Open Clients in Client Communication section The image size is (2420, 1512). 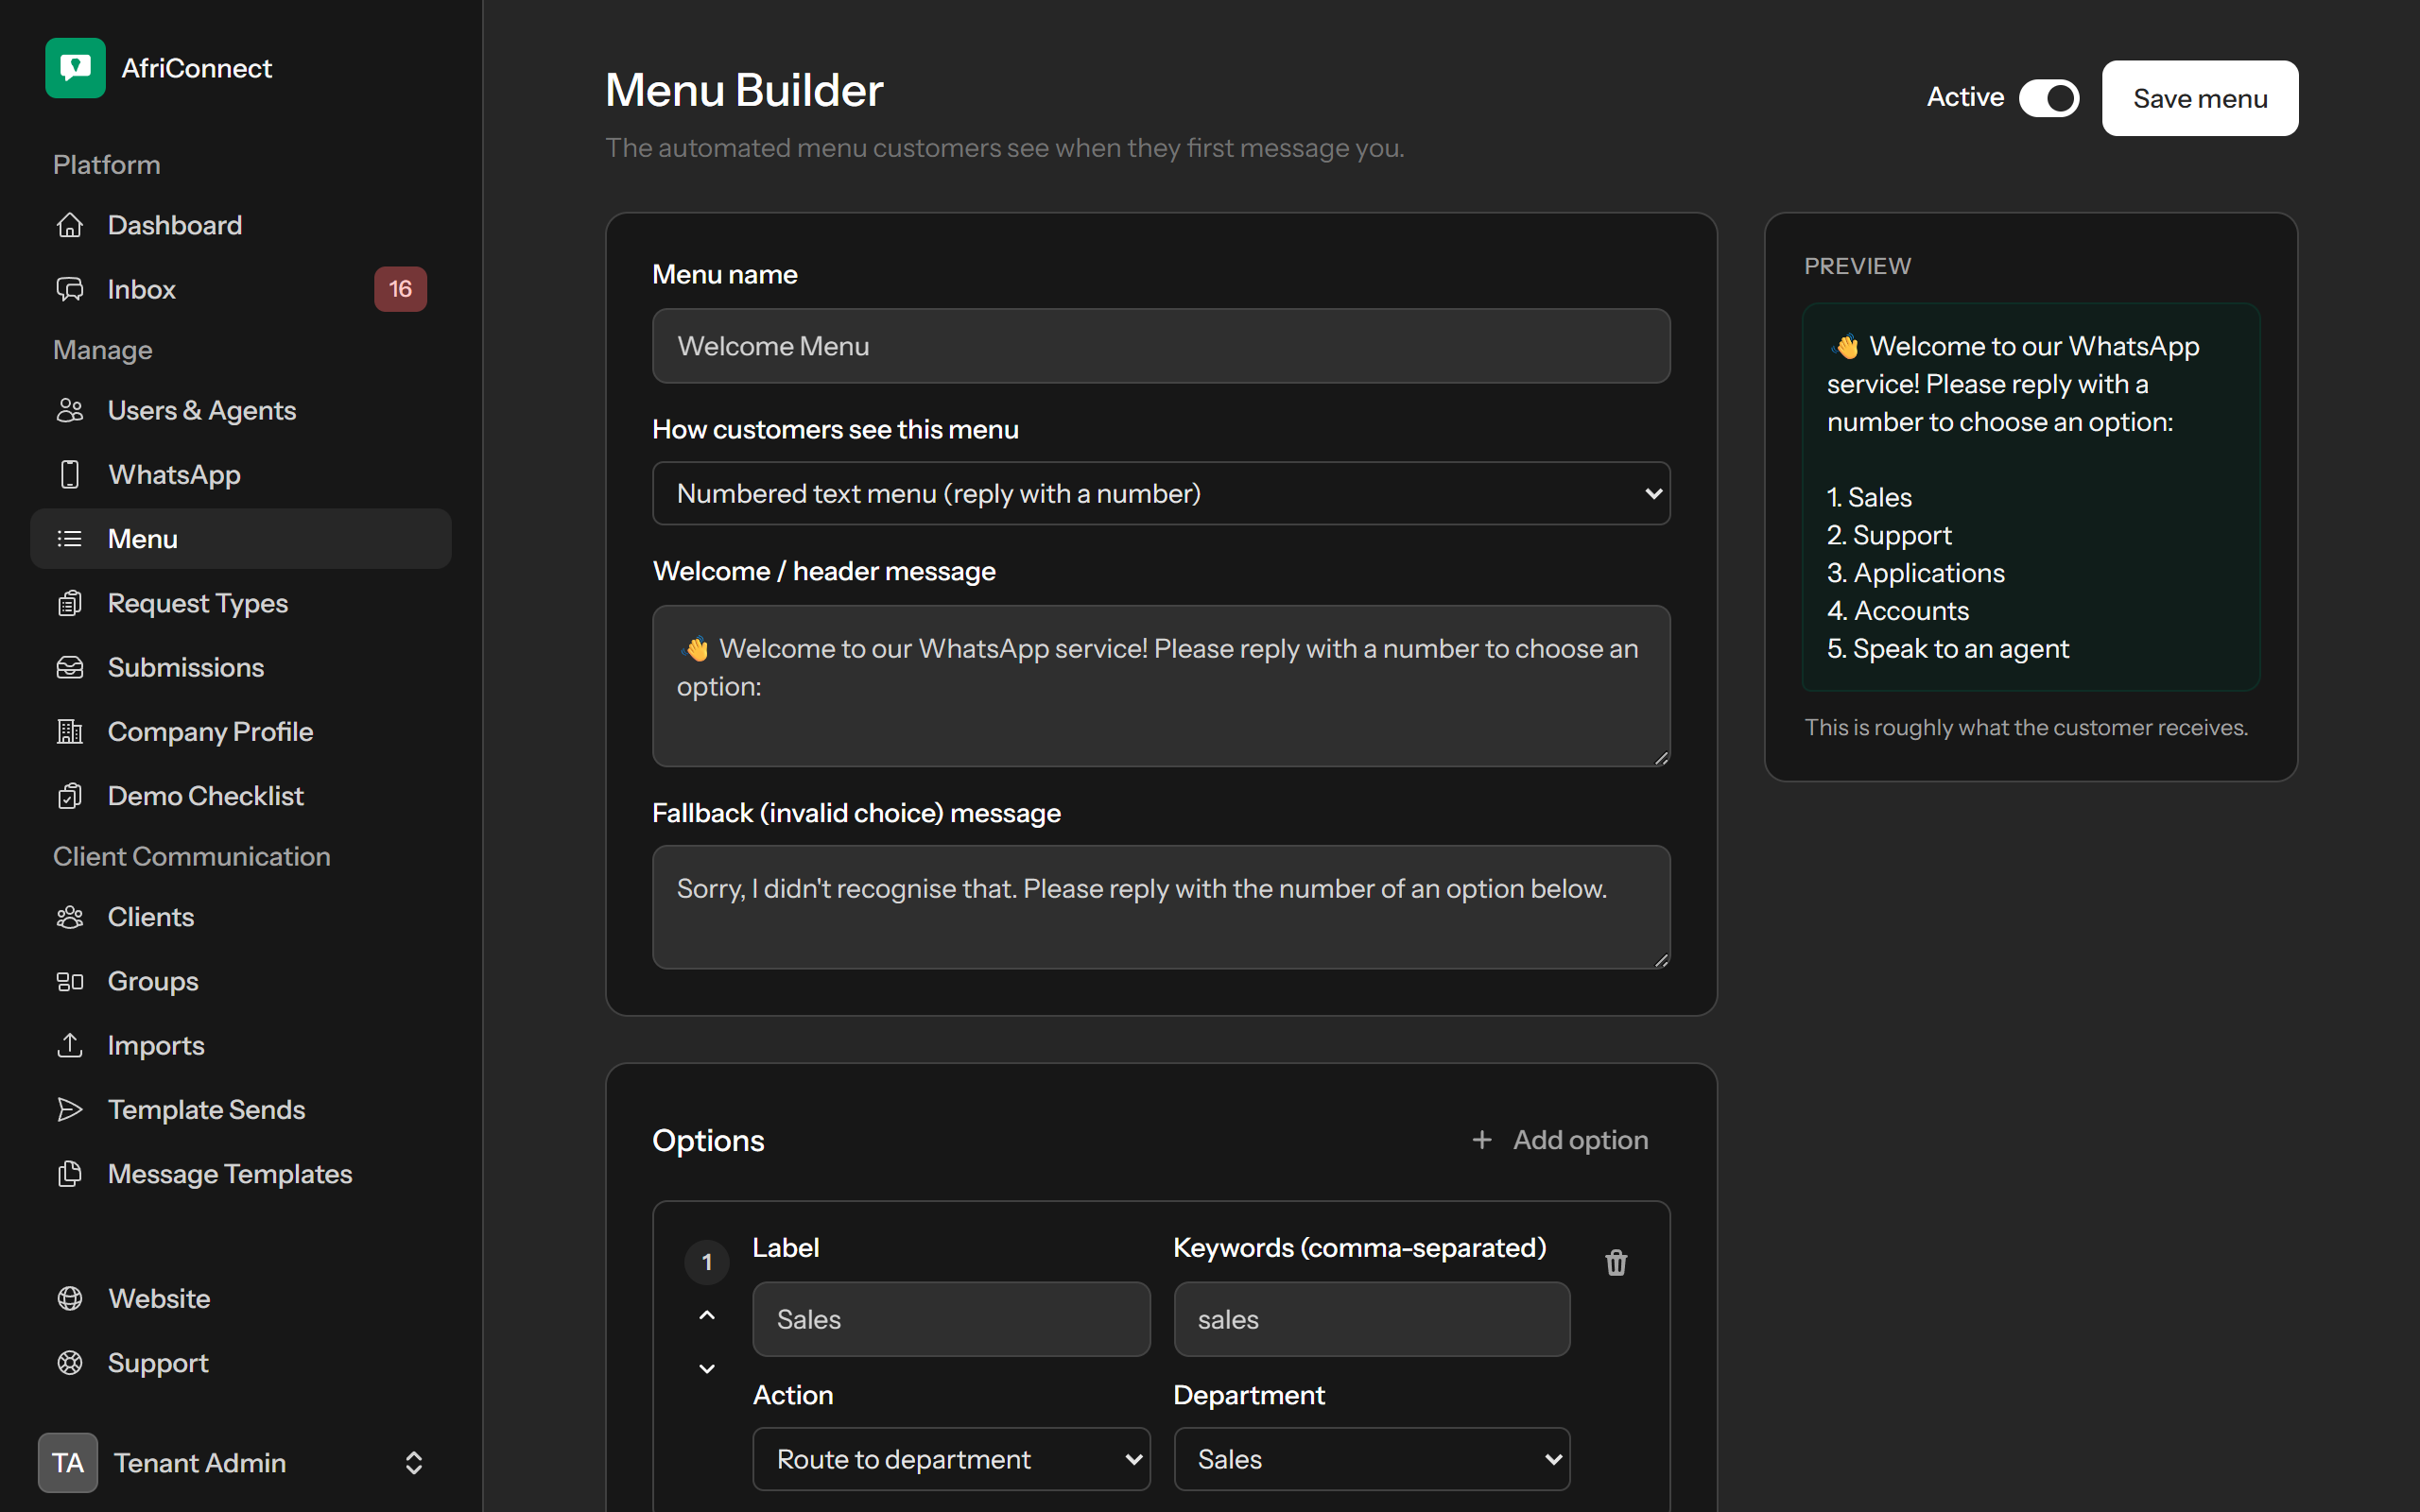click(x=241, y=917)
